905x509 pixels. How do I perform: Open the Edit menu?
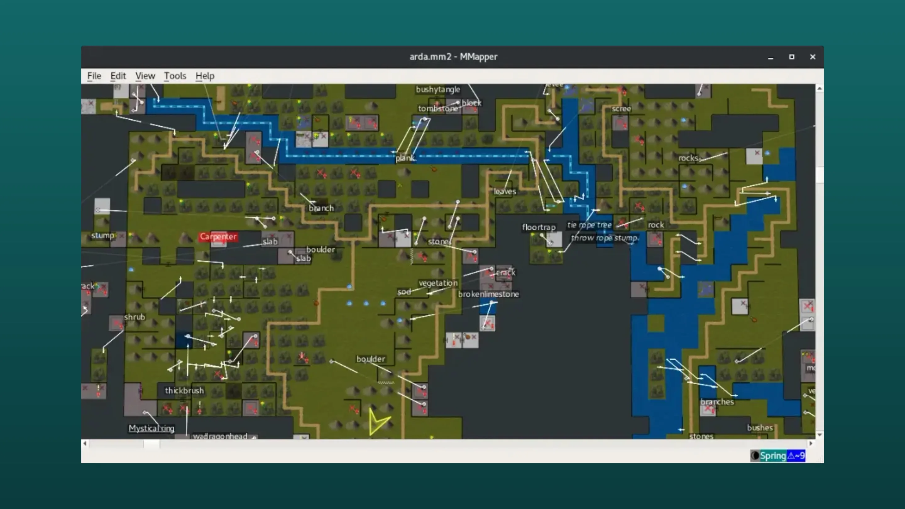pos(118,76)
